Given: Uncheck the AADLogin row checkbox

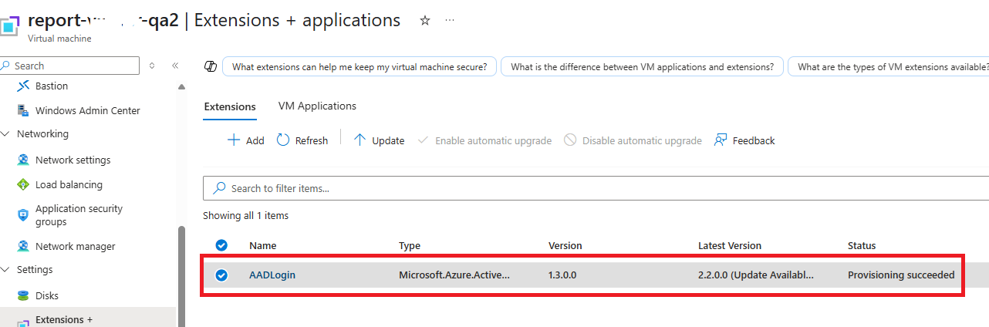Looking at the screenshot, I should pyautogui.click(x=221, y=275).
